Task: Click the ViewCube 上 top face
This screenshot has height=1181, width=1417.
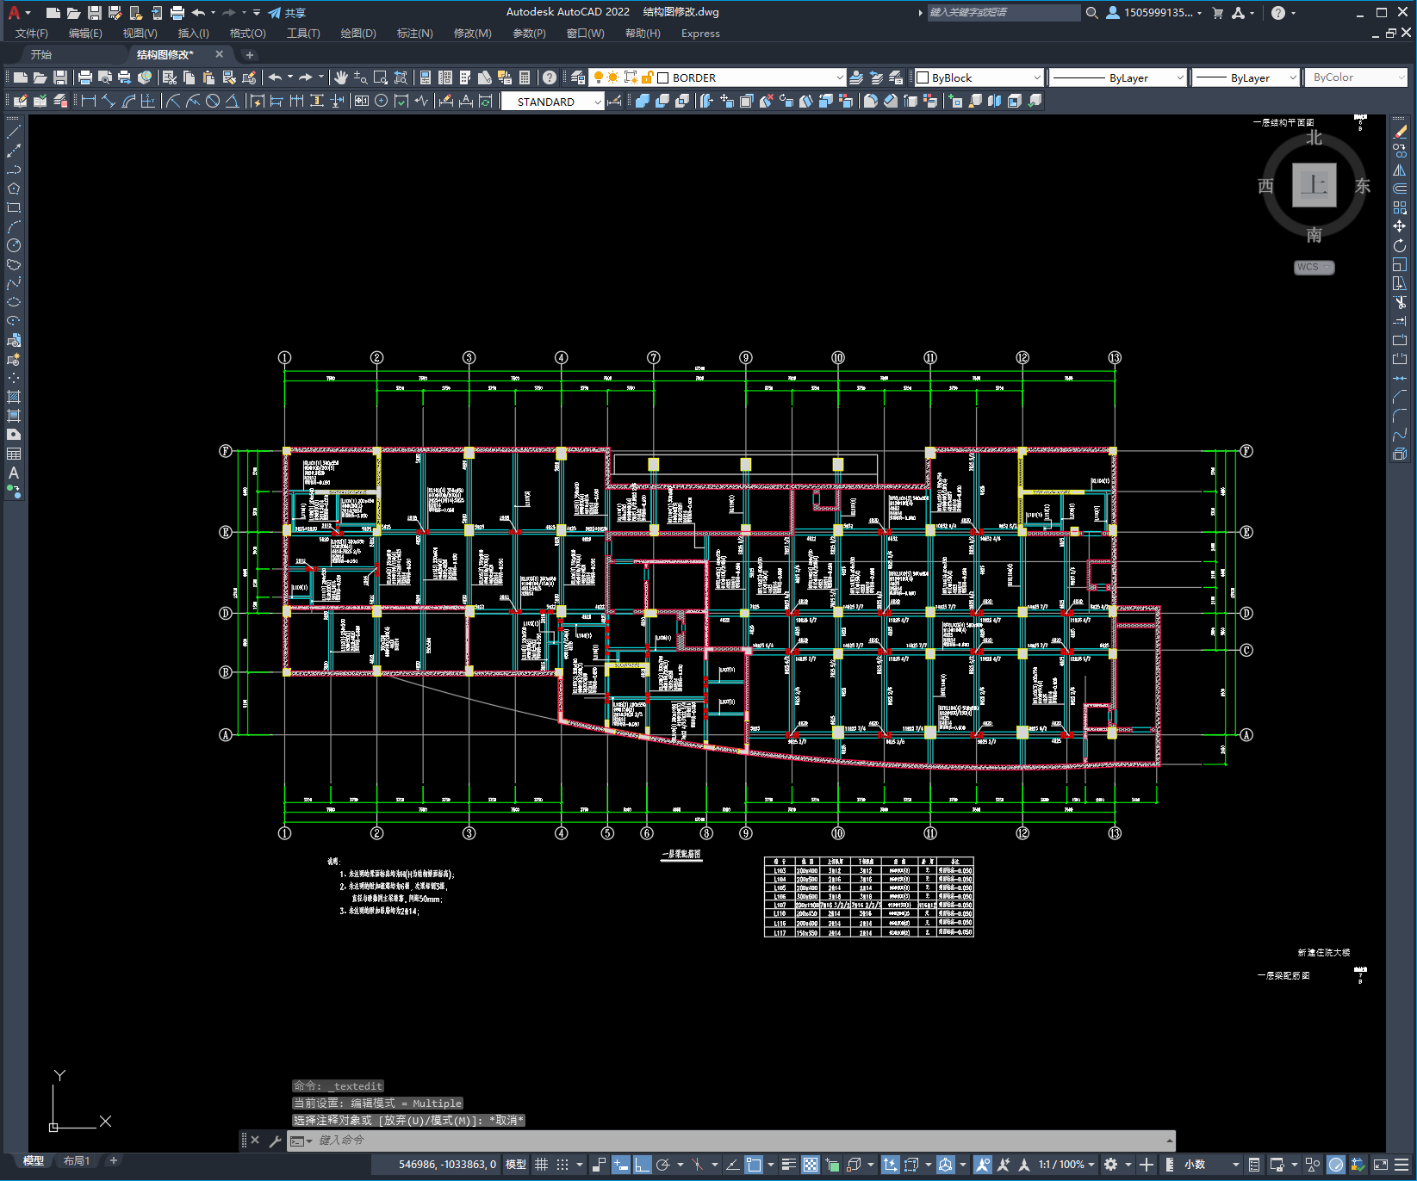Action: coord(1314,185)
